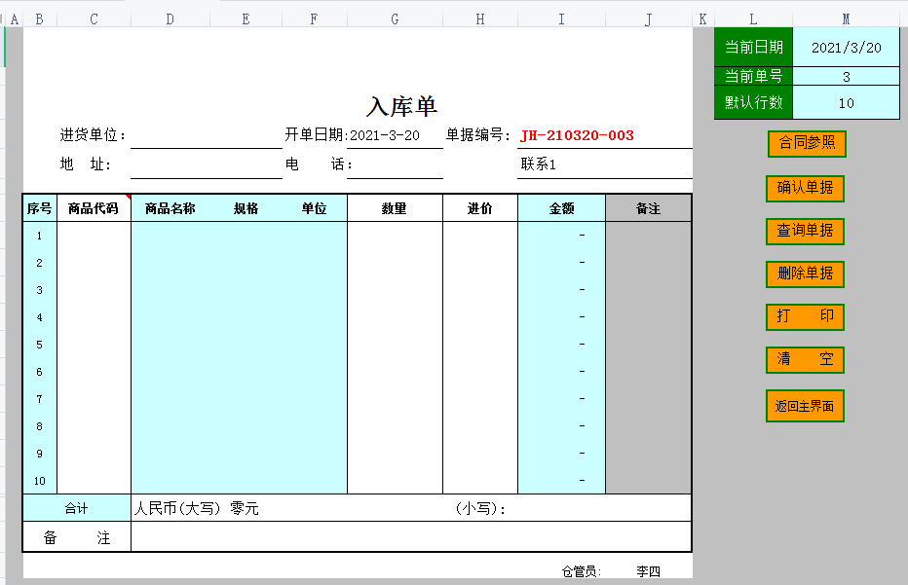Screen dimensions: 908x585
Task: Select column header D
Action: [169, 17]
